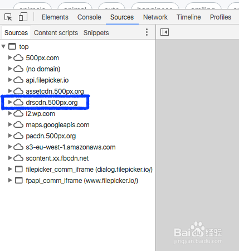Expand the (no domain) arrow
Screen dimensions: 239x251
click(10, 69)
